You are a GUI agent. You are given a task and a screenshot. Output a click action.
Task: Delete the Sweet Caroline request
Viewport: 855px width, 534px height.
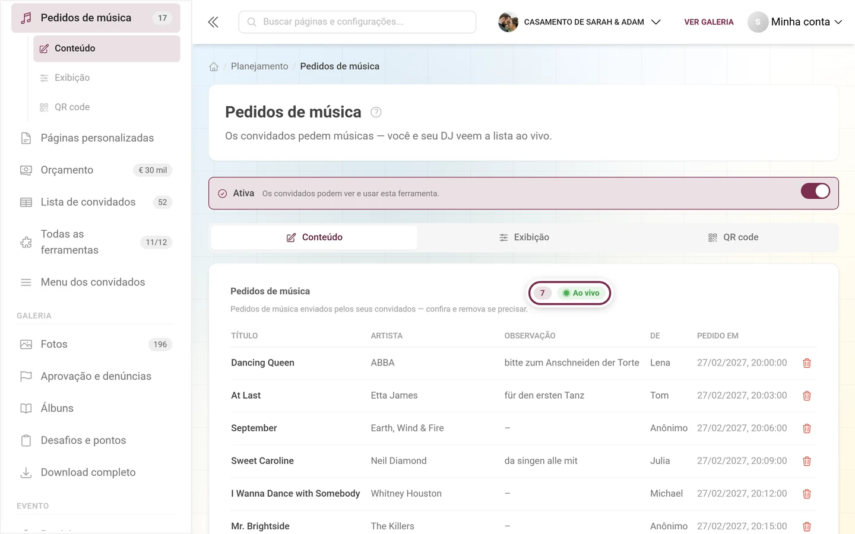807,461
